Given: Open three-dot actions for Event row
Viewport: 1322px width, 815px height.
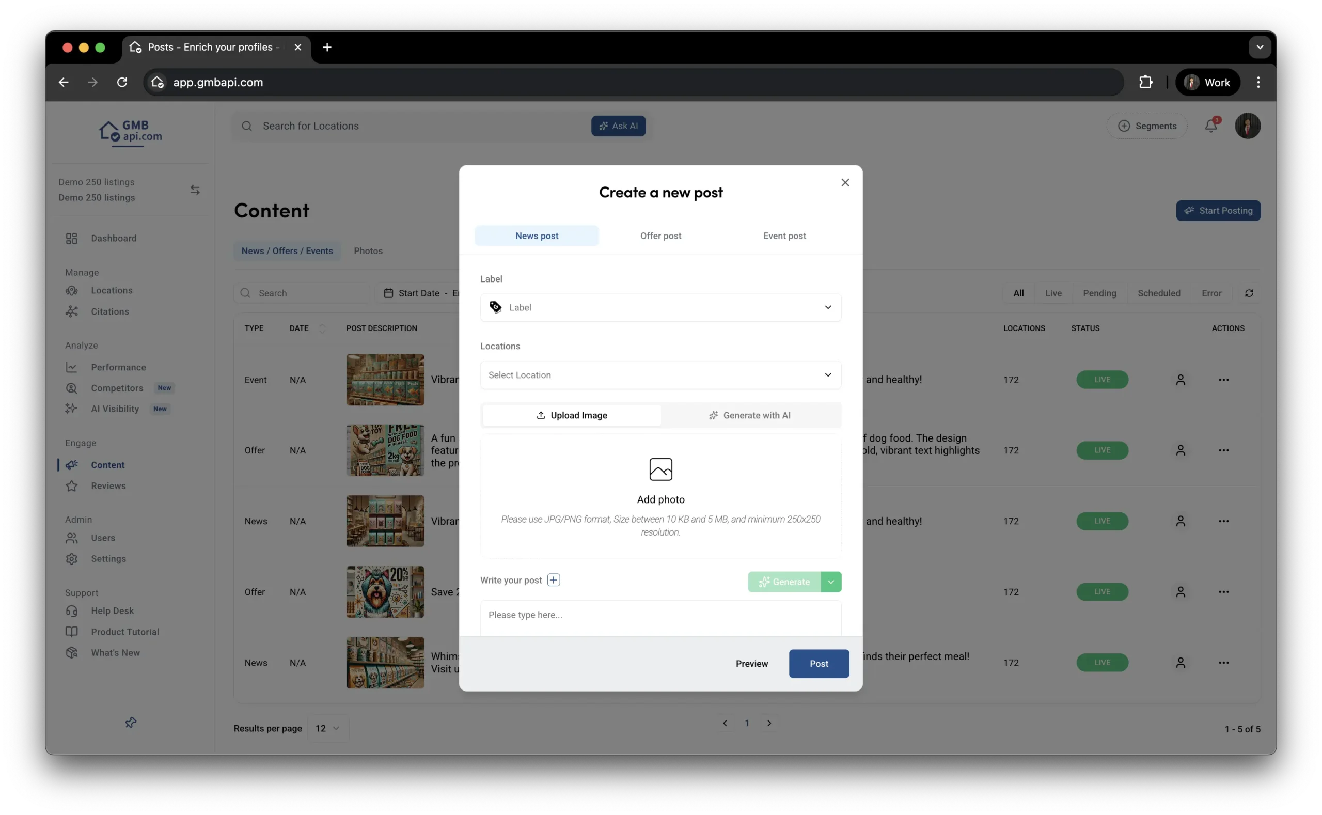Looking at the screenshot, I should click(1223, 380).
